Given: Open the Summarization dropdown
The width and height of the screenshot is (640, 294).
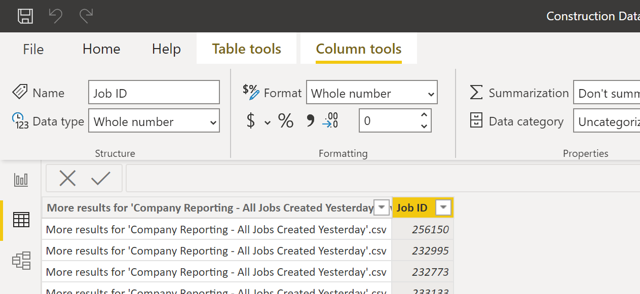Looking at the screenshot, I should click(x=607, y=93).
